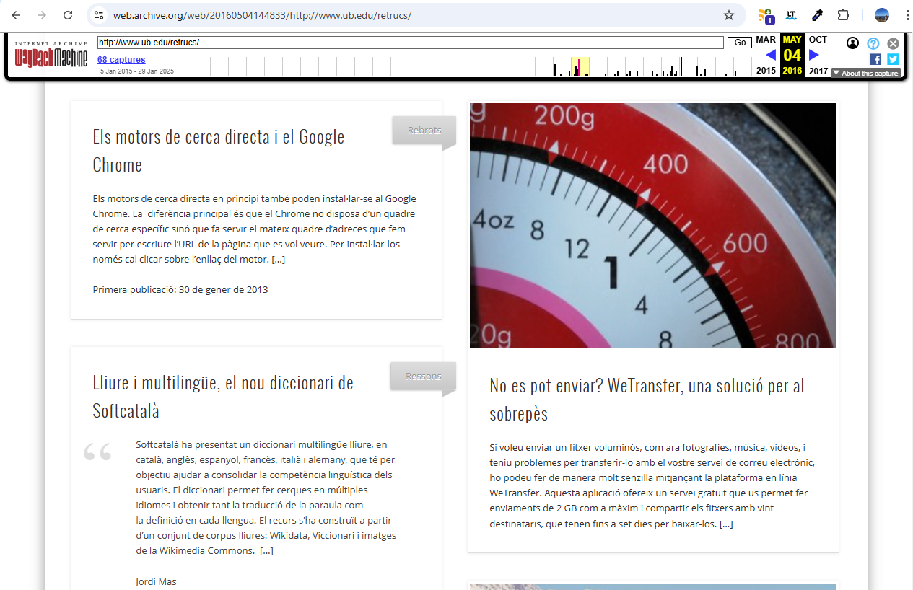Open the browser extensions puzzle menu
The width and height of the screenshot is (913, 590).
843,15
